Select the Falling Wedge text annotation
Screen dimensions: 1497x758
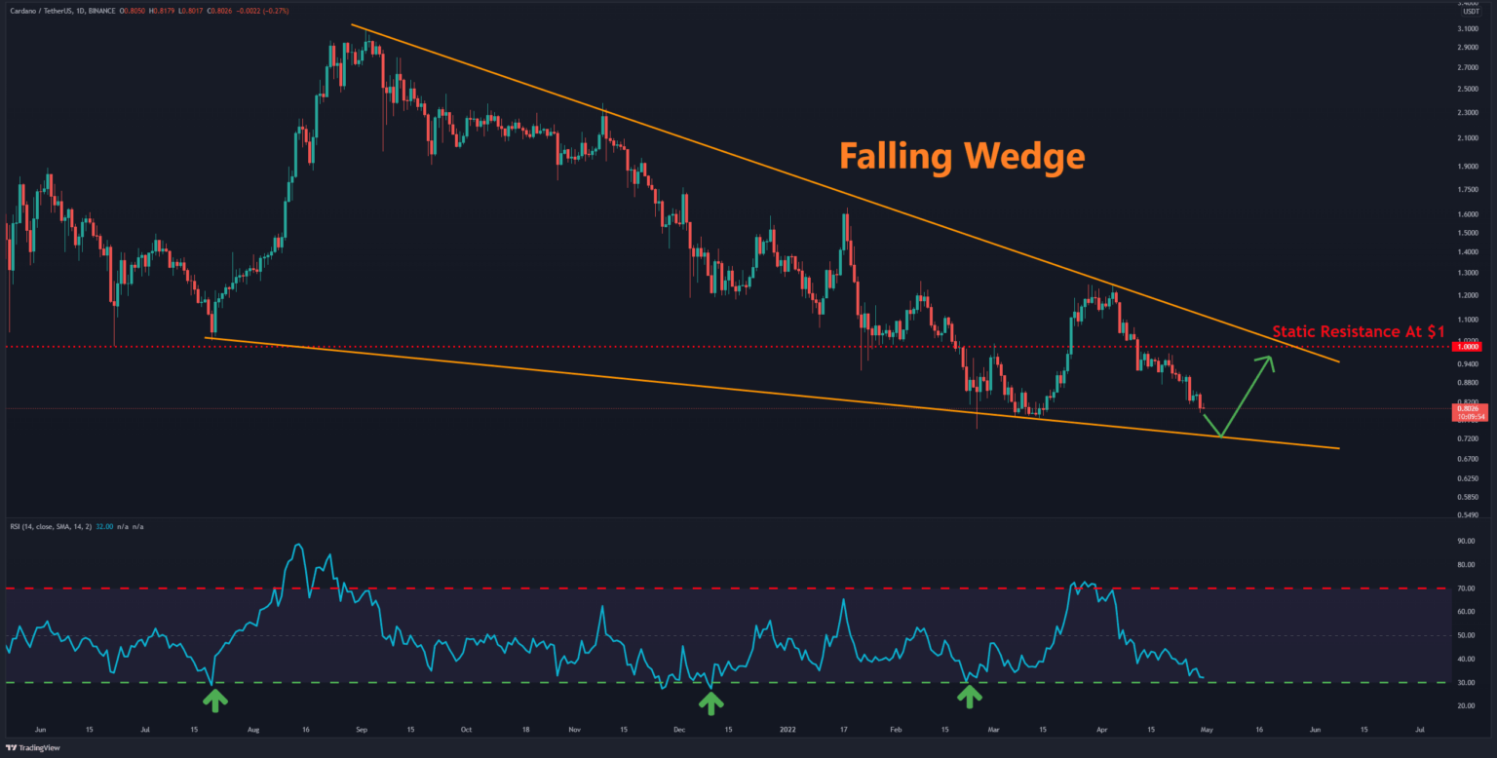(x=962, y=156)
